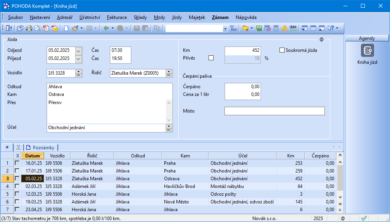
Task: Open print preview with magnifier icon
Action: pyautogui.click(x=38, y=28)
